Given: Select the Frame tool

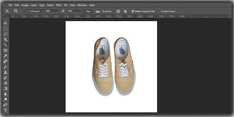Looking at the screenshot, I should (5, 51).
